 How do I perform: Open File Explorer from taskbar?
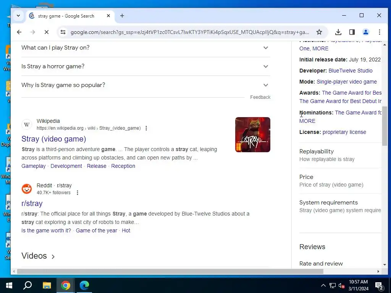pyautogui.click(x=47, y=285)
